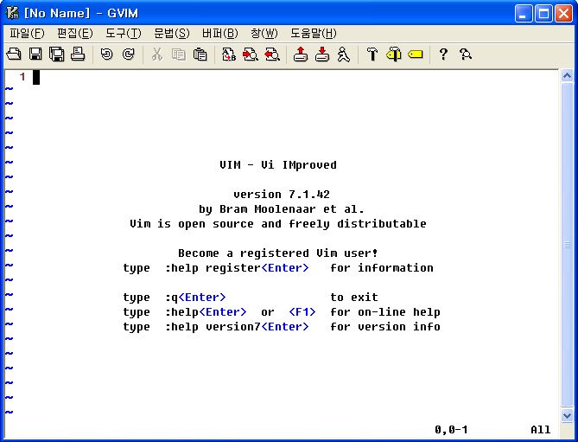Screen dimensions: 578x442
Task: Click the Open file toolbar icon
Action: pyautogui.click(x=14, y=54)
